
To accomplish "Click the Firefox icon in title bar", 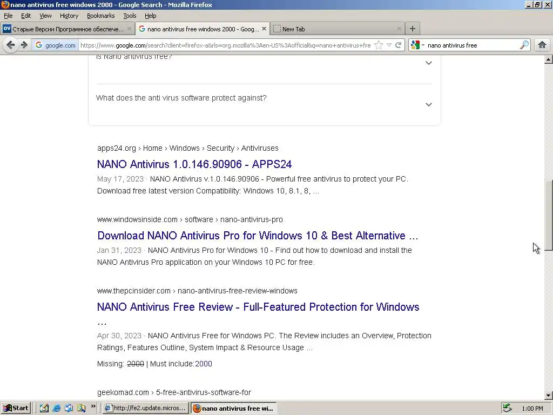I will (x=5, y=4).
